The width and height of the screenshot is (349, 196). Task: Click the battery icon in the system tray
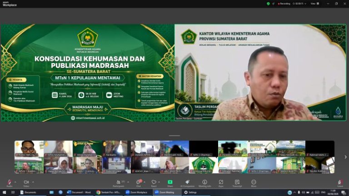pyautogui.click(x=308, y=192)
